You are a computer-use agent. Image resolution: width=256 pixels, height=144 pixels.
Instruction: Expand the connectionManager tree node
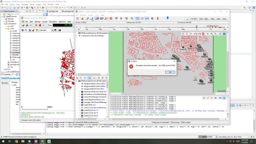[x=79, y=97]
